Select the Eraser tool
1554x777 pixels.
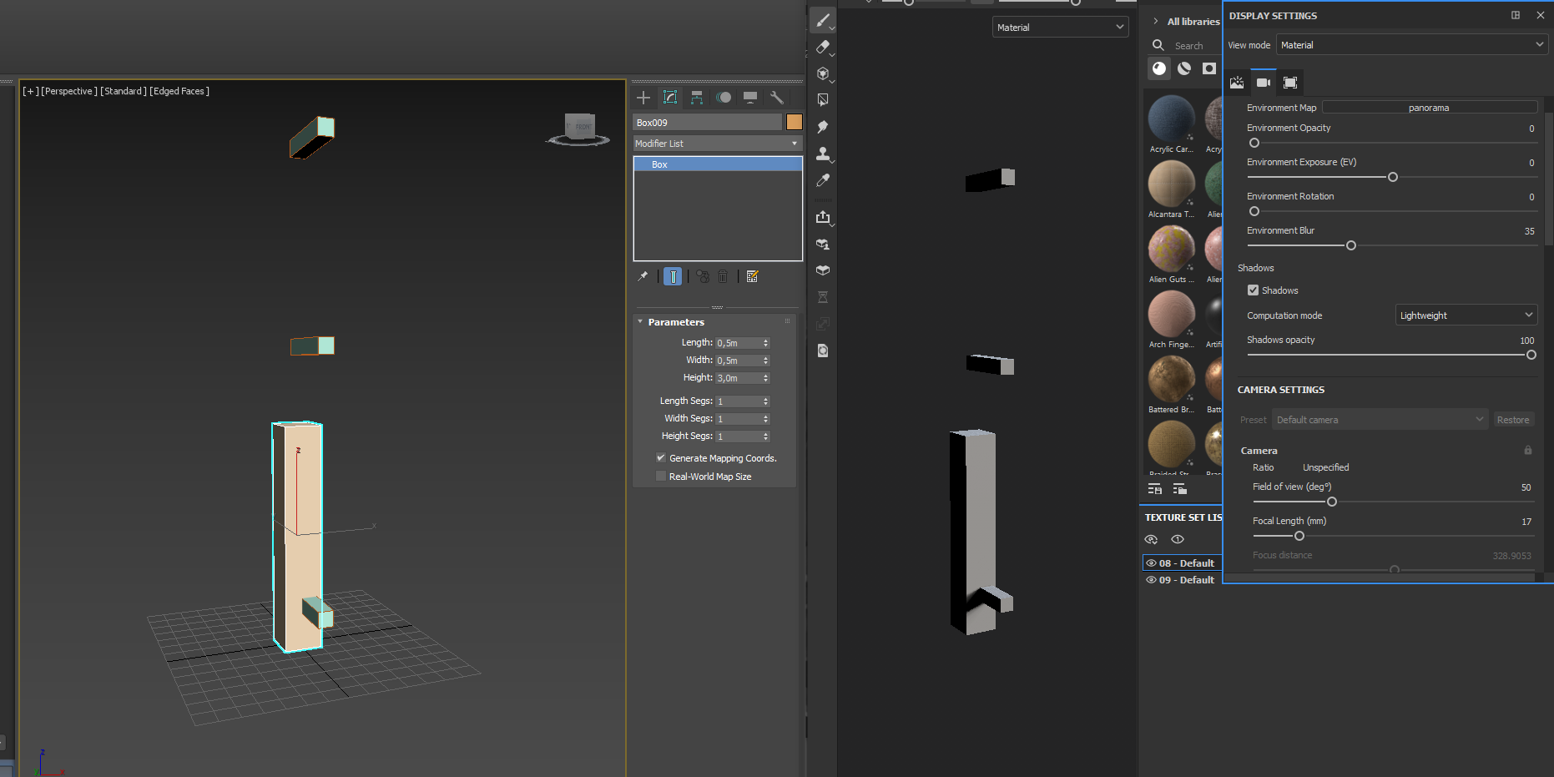822,48
